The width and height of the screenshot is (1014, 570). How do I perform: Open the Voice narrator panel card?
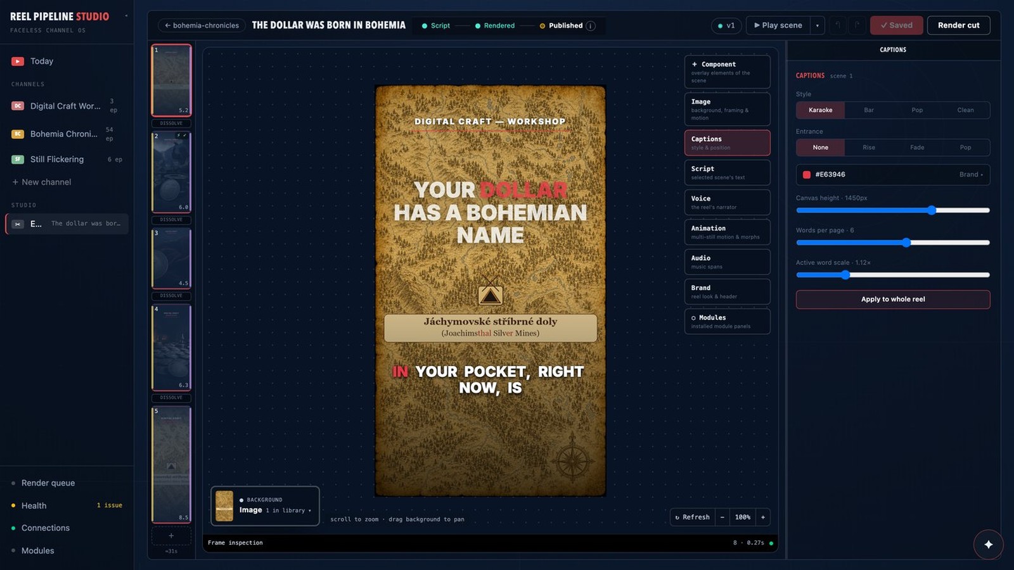coord(727,202)
